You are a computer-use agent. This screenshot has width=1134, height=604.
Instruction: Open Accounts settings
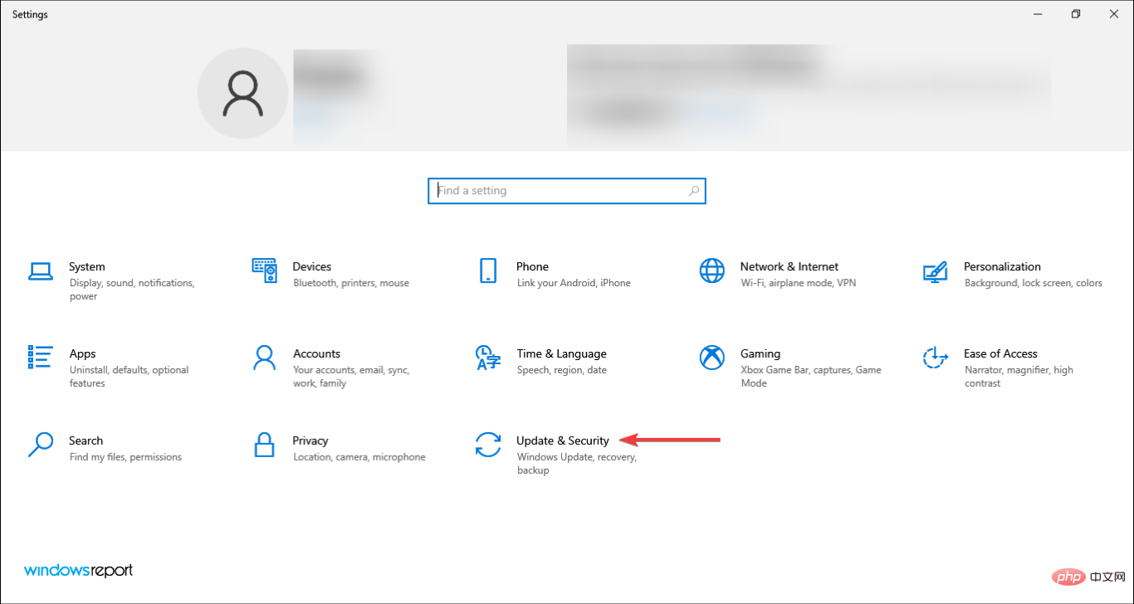pyautogui.click(x=316, y=353)
